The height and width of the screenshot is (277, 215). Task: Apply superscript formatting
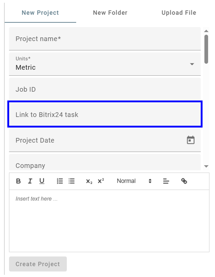tap(101, 181)
